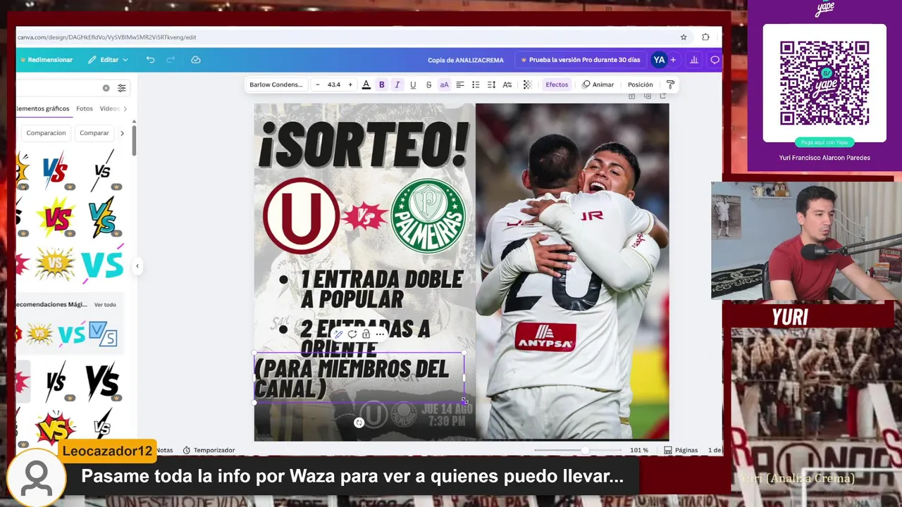Open browser extensions puzzle icon
Screen dimensions: 902x507
click(705, 37)
